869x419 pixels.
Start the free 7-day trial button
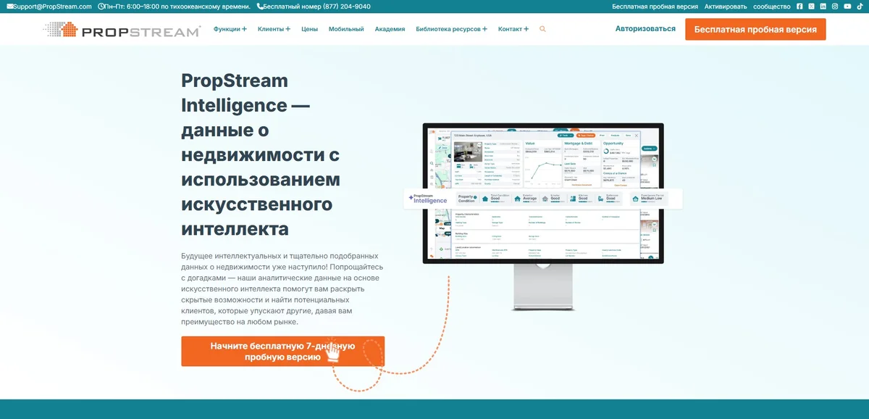pyautogui.click(x=282, y=352)
